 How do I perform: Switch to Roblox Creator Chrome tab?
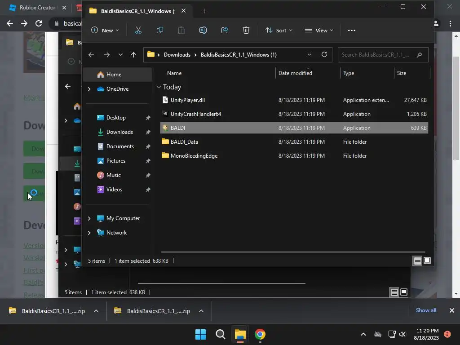(x=37, y=8)
